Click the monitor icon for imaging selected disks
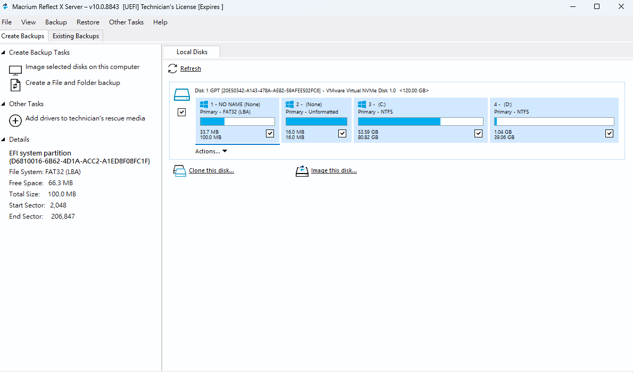The width and height of the screenshot is (633, 372). click(x=16, y=70)
